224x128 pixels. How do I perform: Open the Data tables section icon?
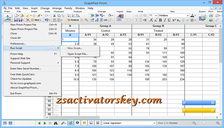click(71, 123)
